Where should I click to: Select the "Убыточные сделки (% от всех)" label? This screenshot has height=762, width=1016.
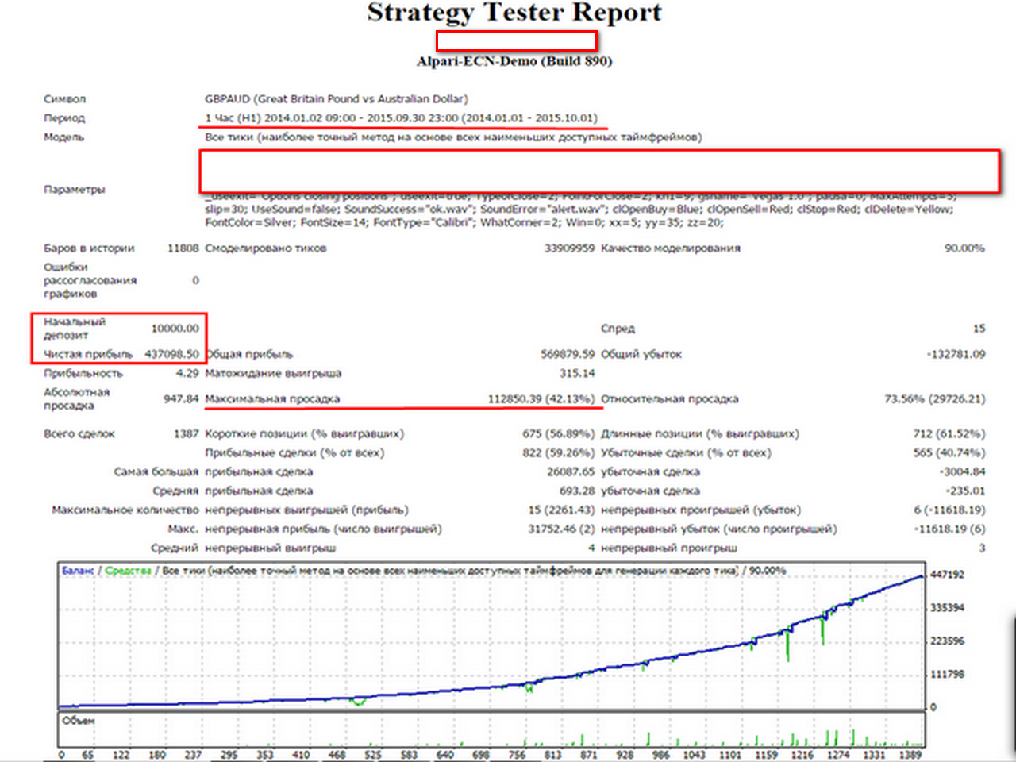[686, 453]
